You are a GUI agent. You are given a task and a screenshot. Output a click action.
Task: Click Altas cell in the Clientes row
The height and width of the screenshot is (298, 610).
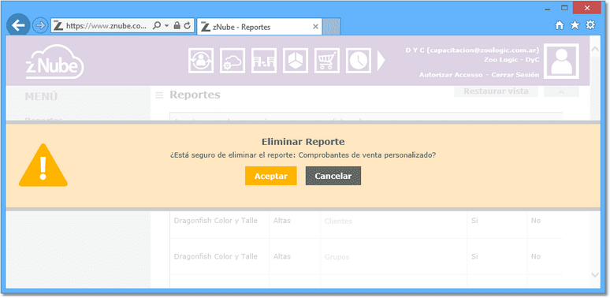pyautogui.click(x=282, y=221)
